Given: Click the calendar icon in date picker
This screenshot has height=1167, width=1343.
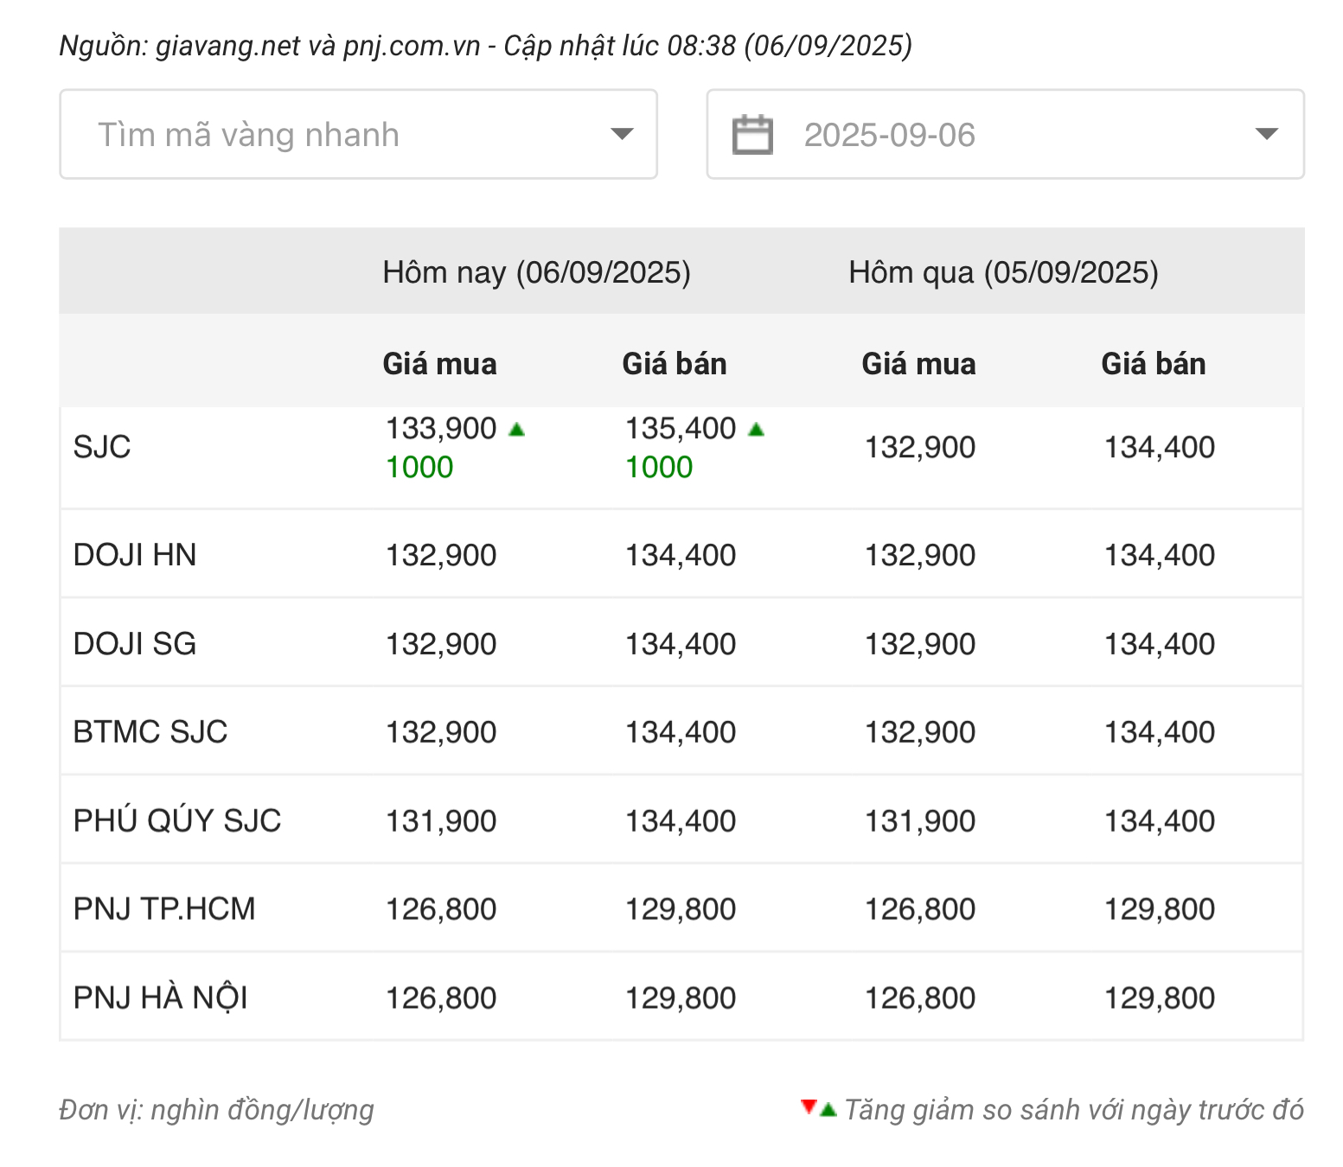Looking at the screenshot, I should pyautogui.click(x=751, y=135).
